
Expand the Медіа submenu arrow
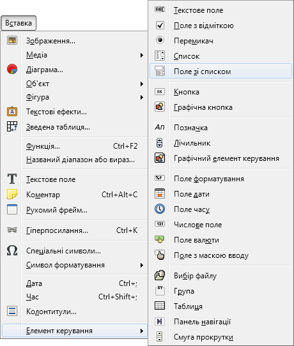click(142, 55)
